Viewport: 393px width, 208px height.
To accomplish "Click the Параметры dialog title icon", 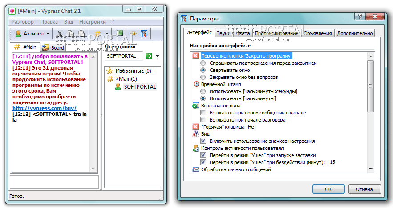I will tap(184, 19).
